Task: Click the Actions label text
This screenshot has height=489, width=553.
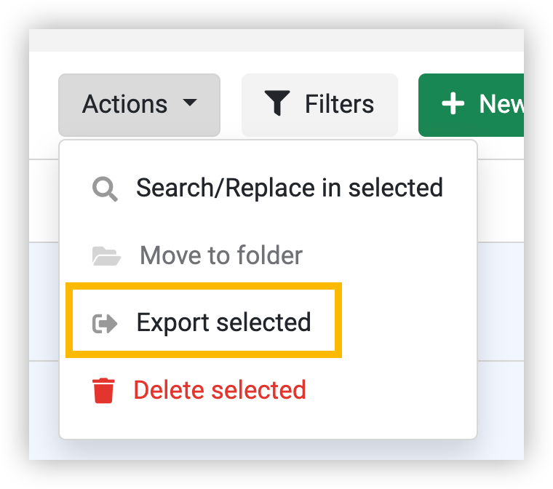Action: click(x=124, y=104)
